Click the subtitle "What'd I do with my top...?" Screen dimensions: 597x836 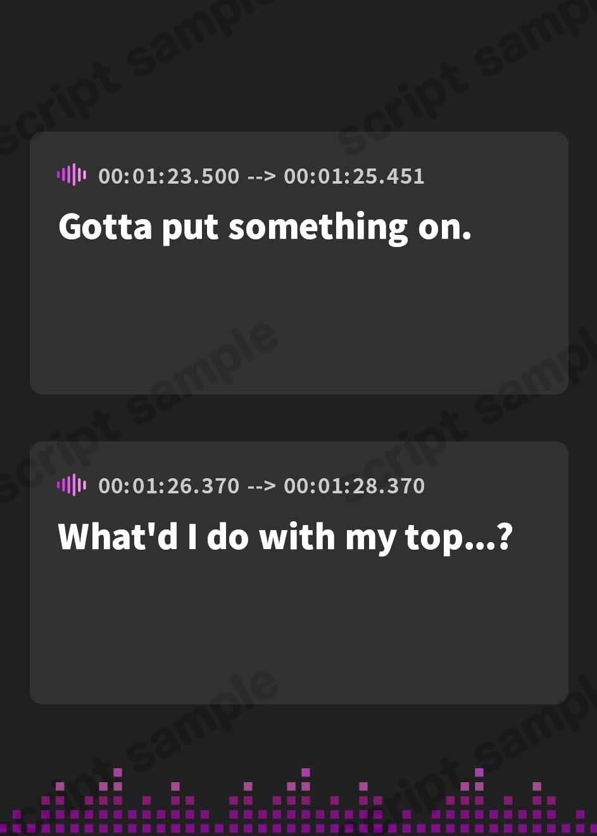[x=285, y=538]
